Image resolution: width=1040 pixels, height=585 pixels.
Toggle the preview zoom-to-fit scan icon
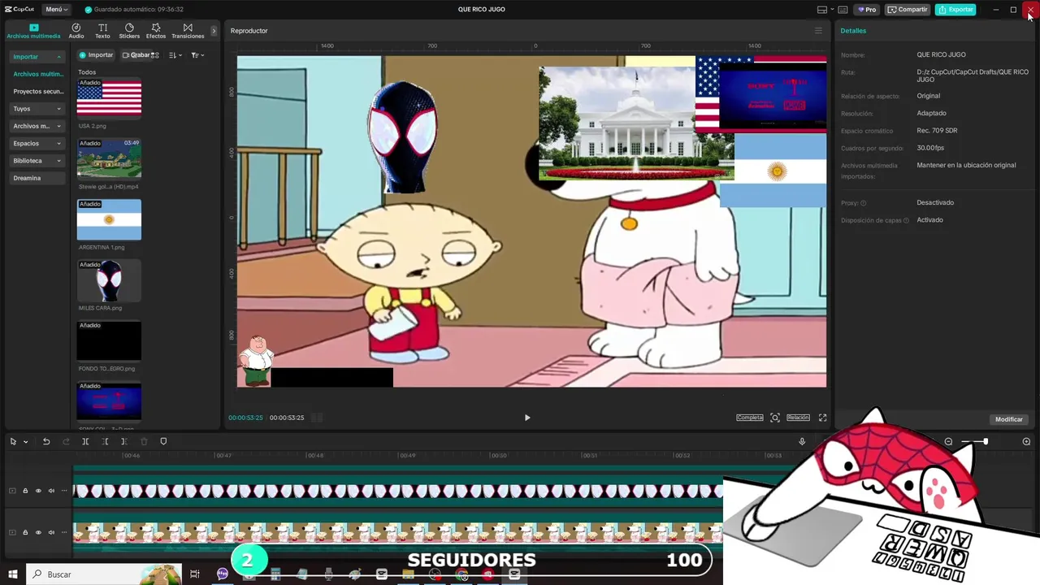pyautogui.click(x=775, y=418)
